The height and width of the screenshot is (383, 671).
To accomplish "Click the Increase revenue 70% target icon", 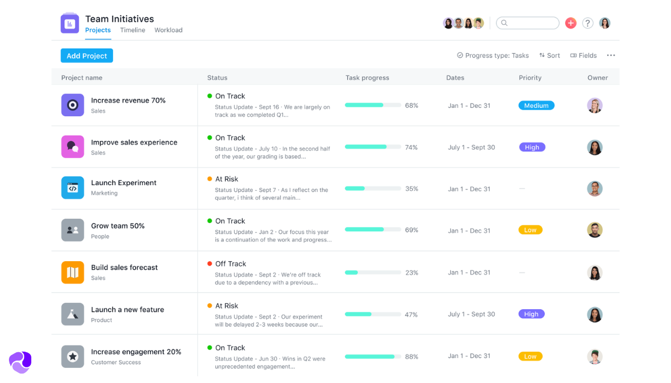I will (x=73, y=105).
